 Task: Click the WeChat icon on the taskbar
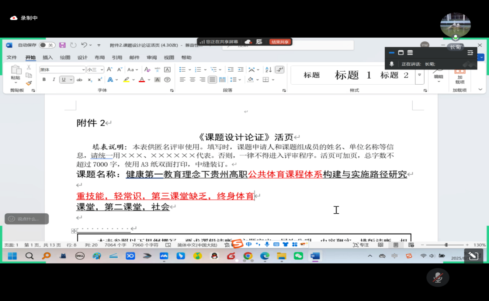[298, 256]
